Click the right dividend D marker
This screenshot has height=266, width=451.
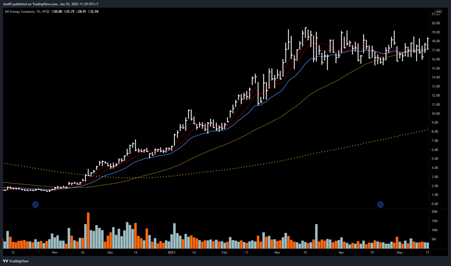pyautogui.click(x=381, y=204)
